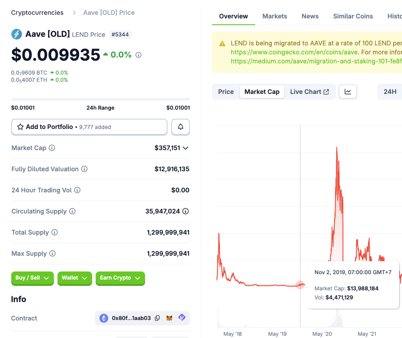
Task: Click the market cap peak on the chart
Action: click(x=336, y=148)
